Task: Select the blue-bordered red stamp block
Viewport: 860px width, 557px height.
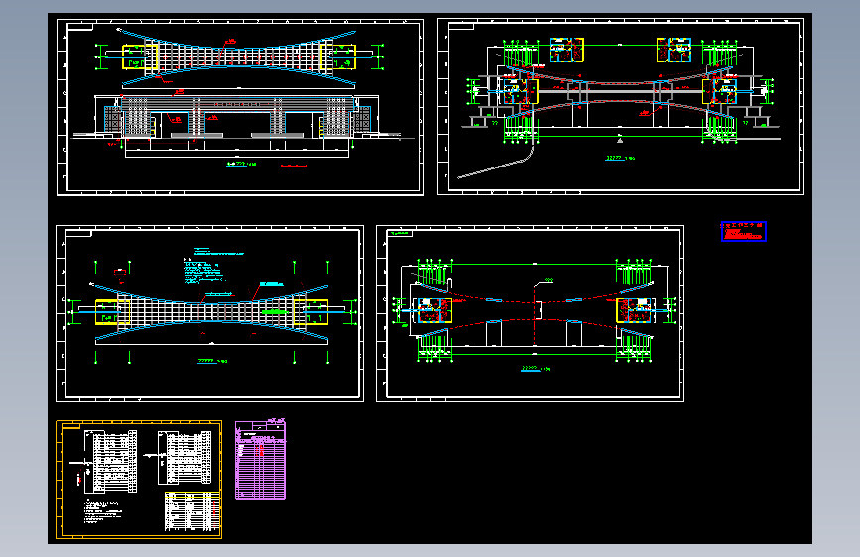Action: pos(743,231)
